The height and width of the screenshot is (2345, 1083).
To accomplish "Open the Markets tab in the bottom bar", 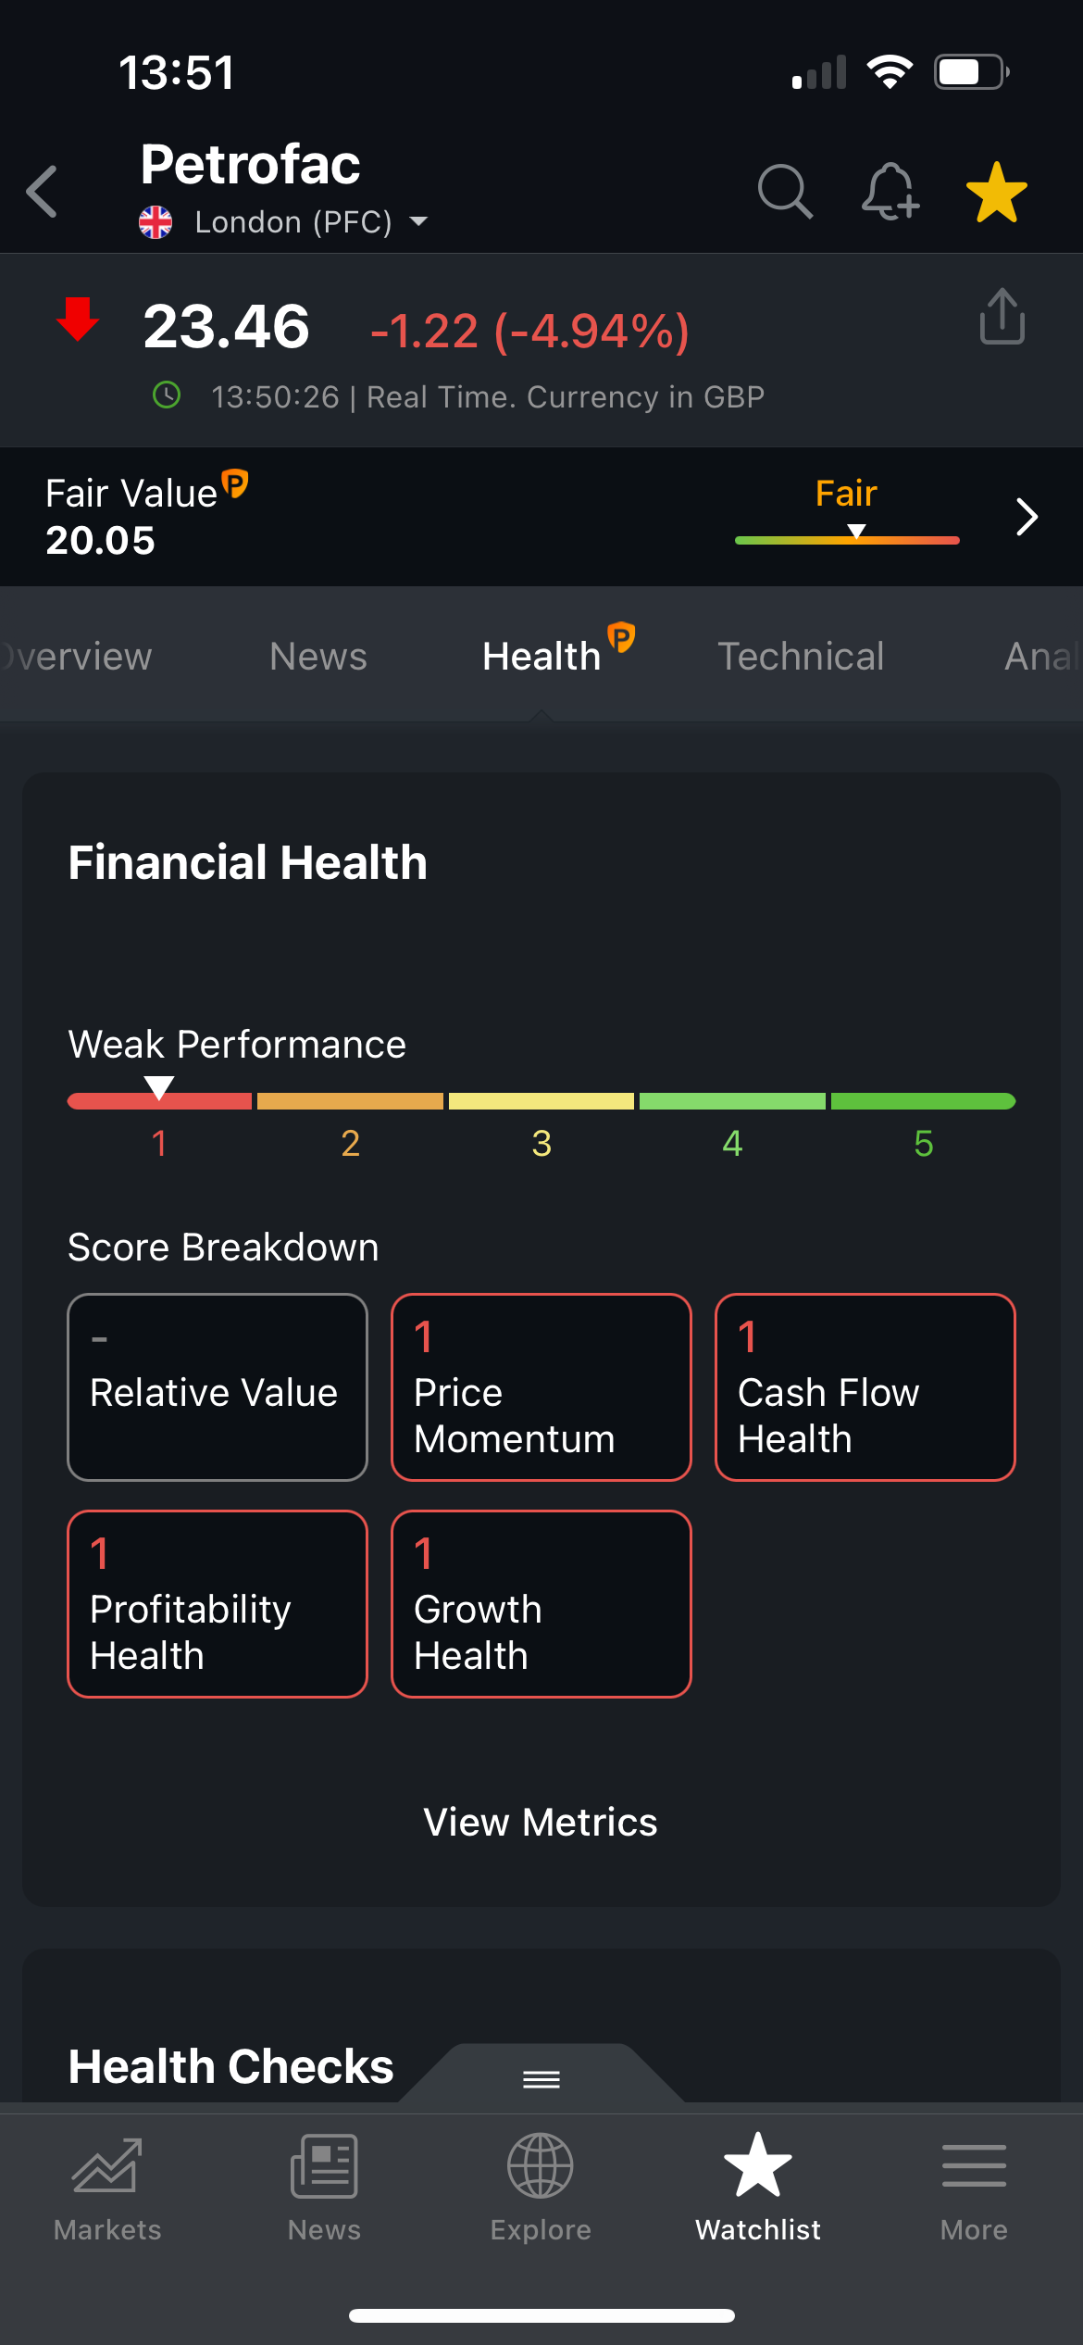I will pos(107,2188).
